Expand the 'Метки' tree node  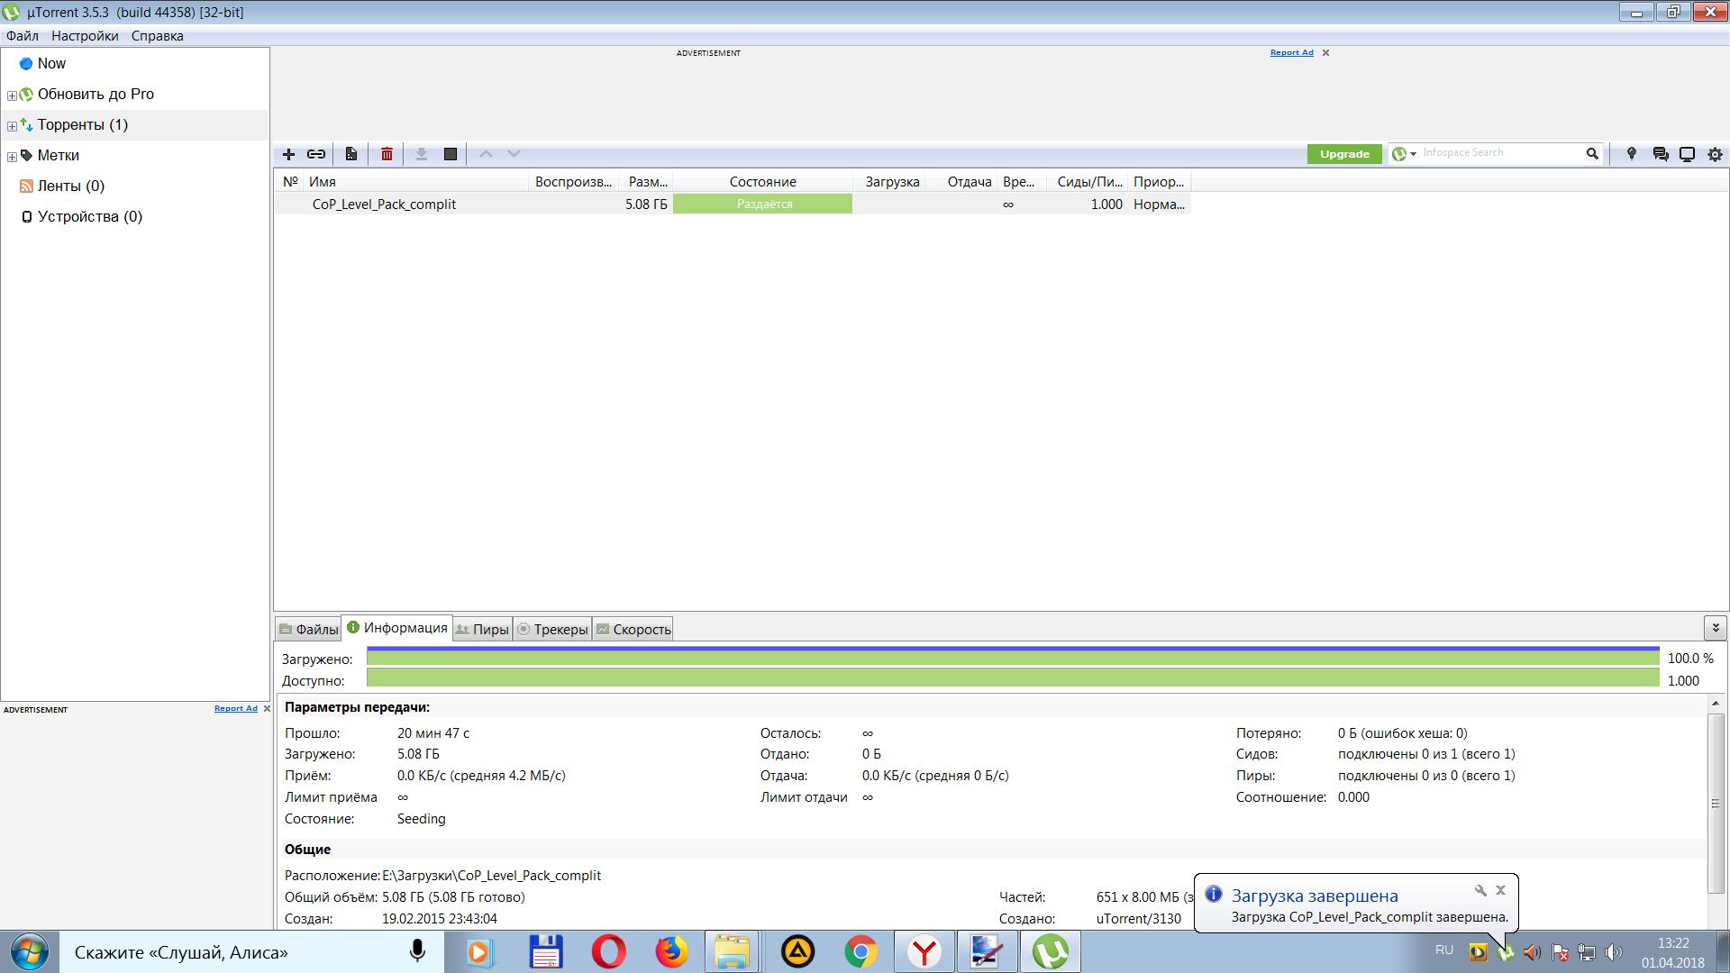(12, 157)
